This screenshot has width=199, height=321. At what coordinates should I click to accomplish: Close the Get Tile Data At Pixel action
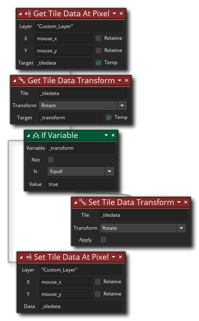coord(121,13)
